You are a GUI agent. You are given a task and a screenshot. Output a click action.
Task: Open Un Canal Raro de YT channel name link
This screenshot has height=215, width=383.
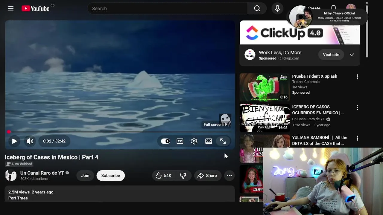click(42, 173)
